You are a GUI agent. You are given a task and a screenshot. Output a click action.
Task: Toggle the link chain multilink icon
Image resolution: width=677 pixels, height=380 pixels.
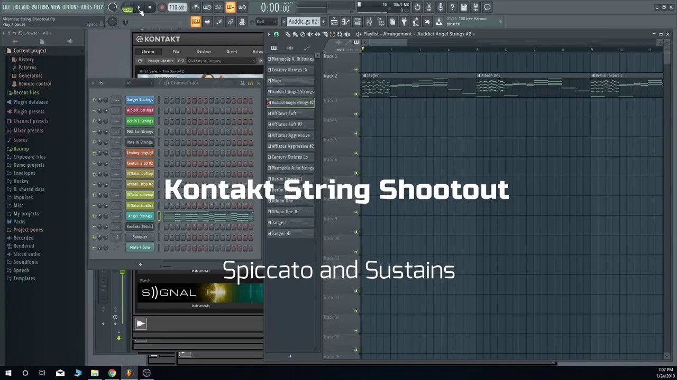(x=231, y=22)
